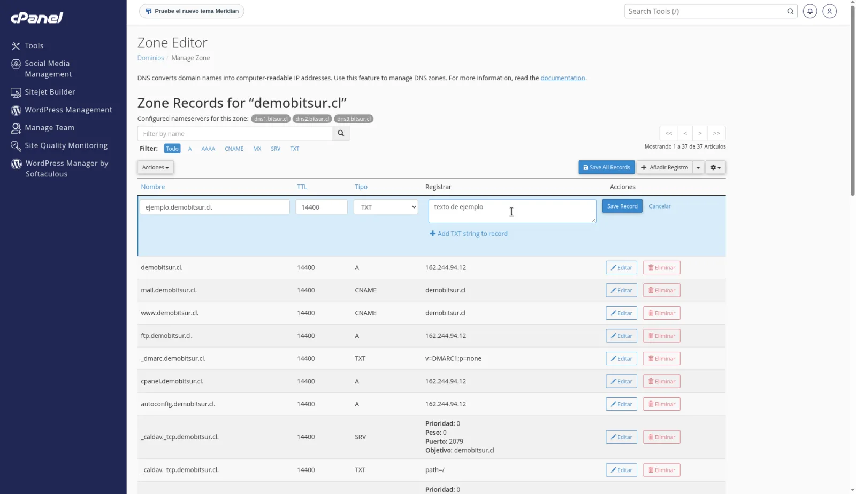Edit the _dmarc.demobitsur.cl. record
Viewport: 856px width, 494px height.
621,359
